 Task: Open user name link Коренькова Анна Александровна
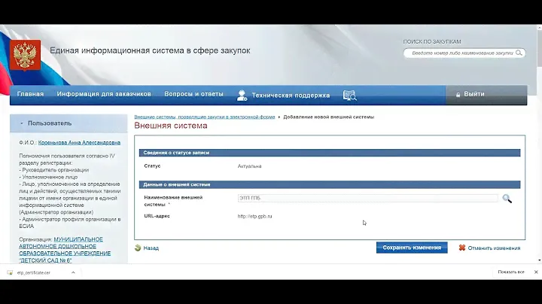tap(79, 142)
